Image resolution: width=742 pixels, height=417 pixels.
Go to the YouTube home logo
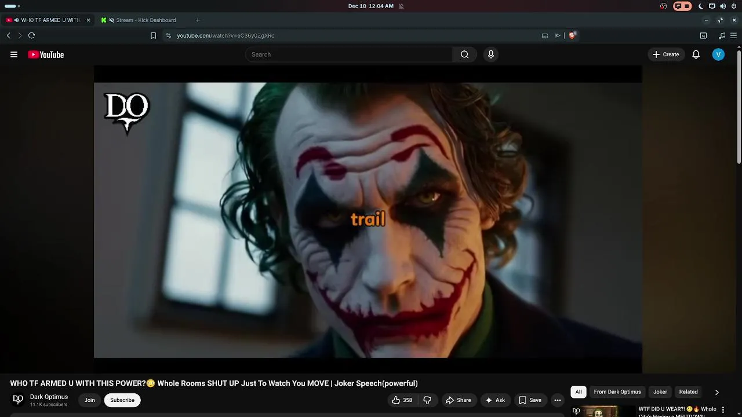[x=46, y=54]
